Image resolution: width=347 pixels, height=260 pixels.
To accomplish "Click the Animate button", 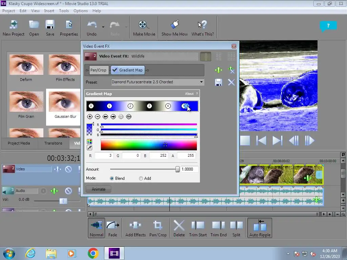I will (x=99, y=189).
